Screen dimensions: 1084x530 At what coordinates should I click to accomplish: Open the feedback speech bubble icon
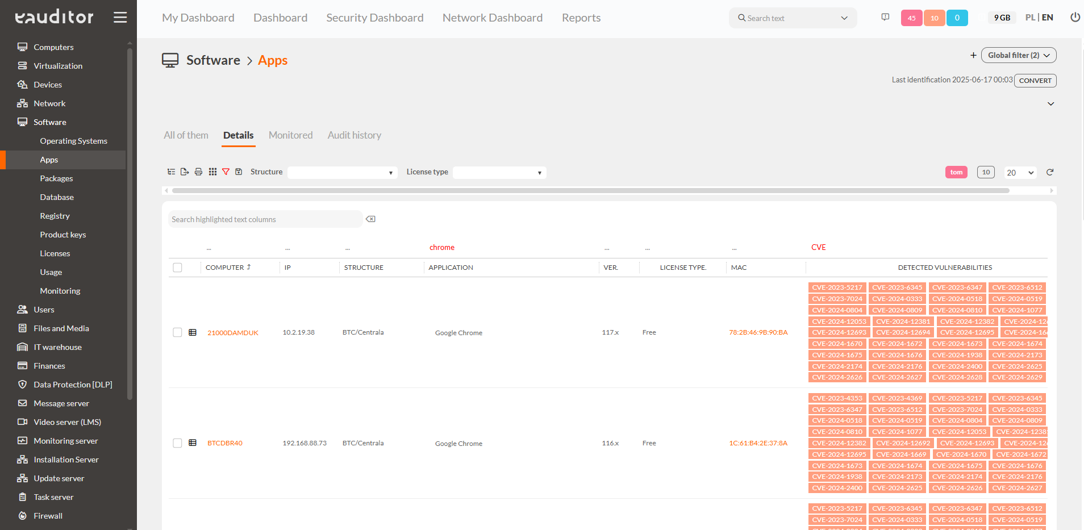pos(885,17)
